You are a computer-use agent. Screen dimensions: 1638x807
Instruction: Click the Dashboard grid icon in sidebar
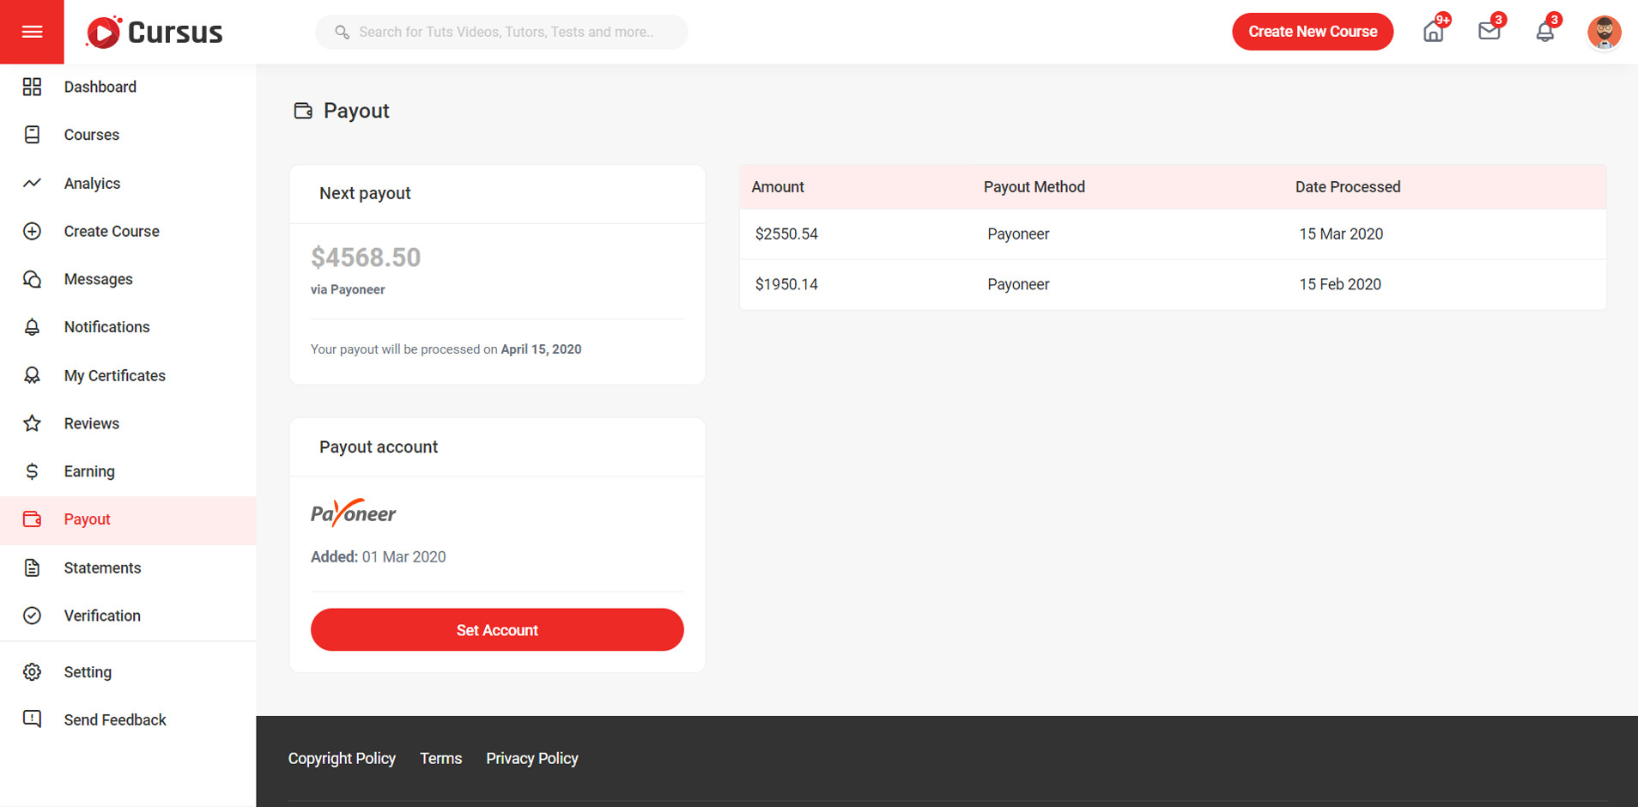click(32, 87)
